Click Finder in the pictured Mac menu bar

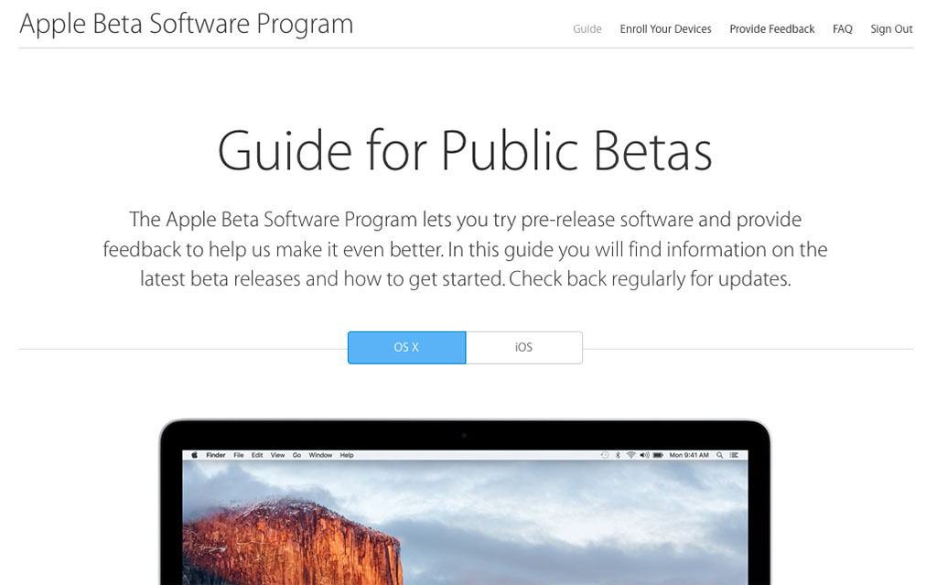tap(216, 455)
